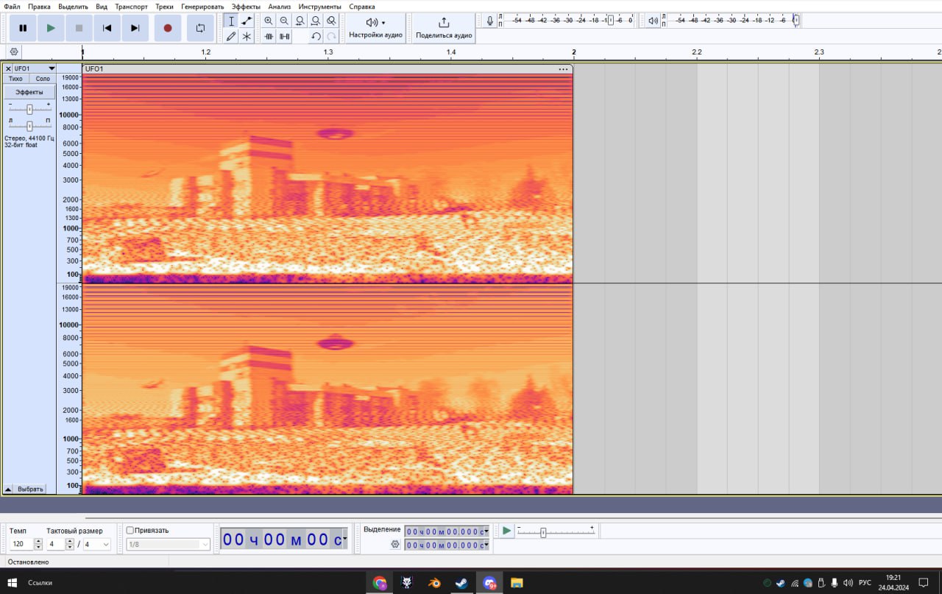Click the speaker playback meter icon
The image size is (942, 594).
(x=653, y=21)
